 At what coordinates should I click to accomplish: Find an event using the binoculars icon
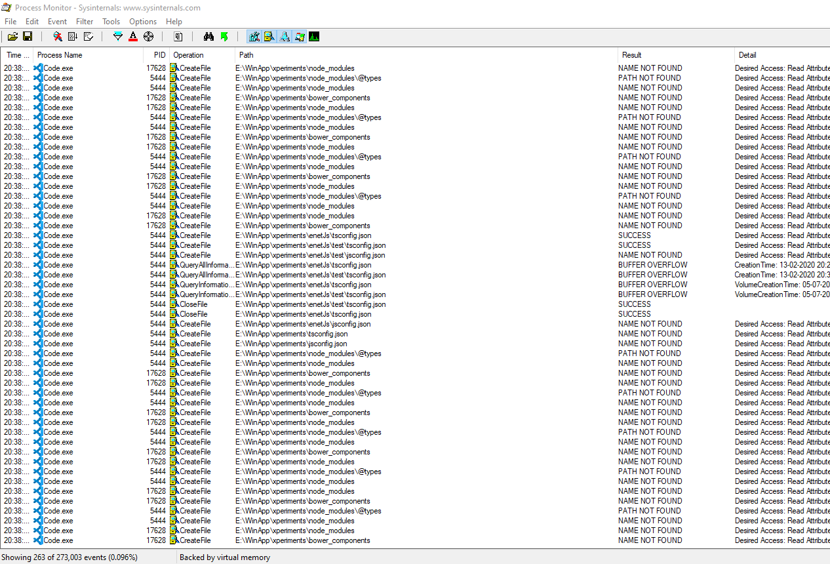(208, 36)
